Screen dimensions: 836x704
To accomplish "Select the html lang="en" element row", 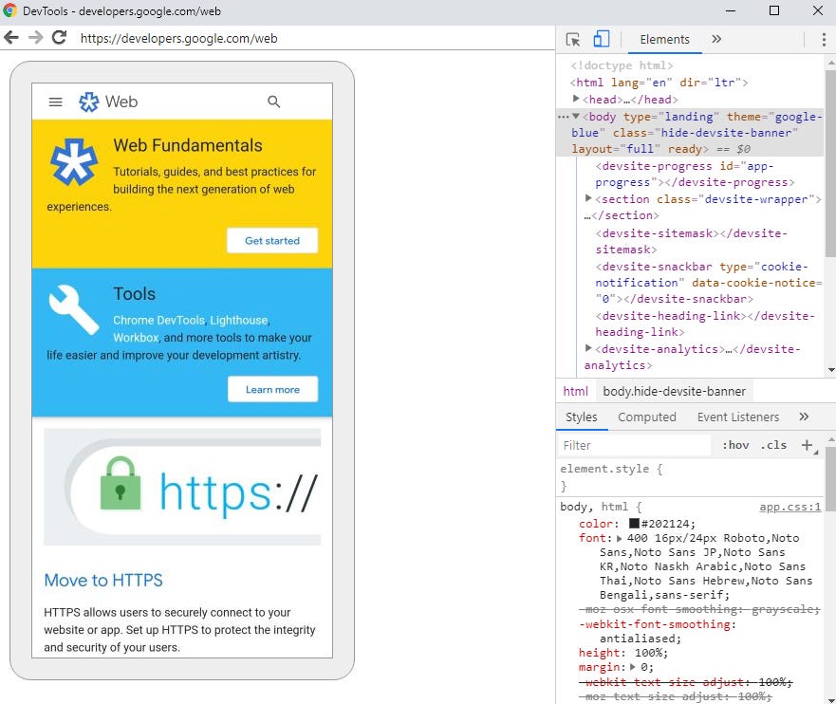I will pos(659,83).
